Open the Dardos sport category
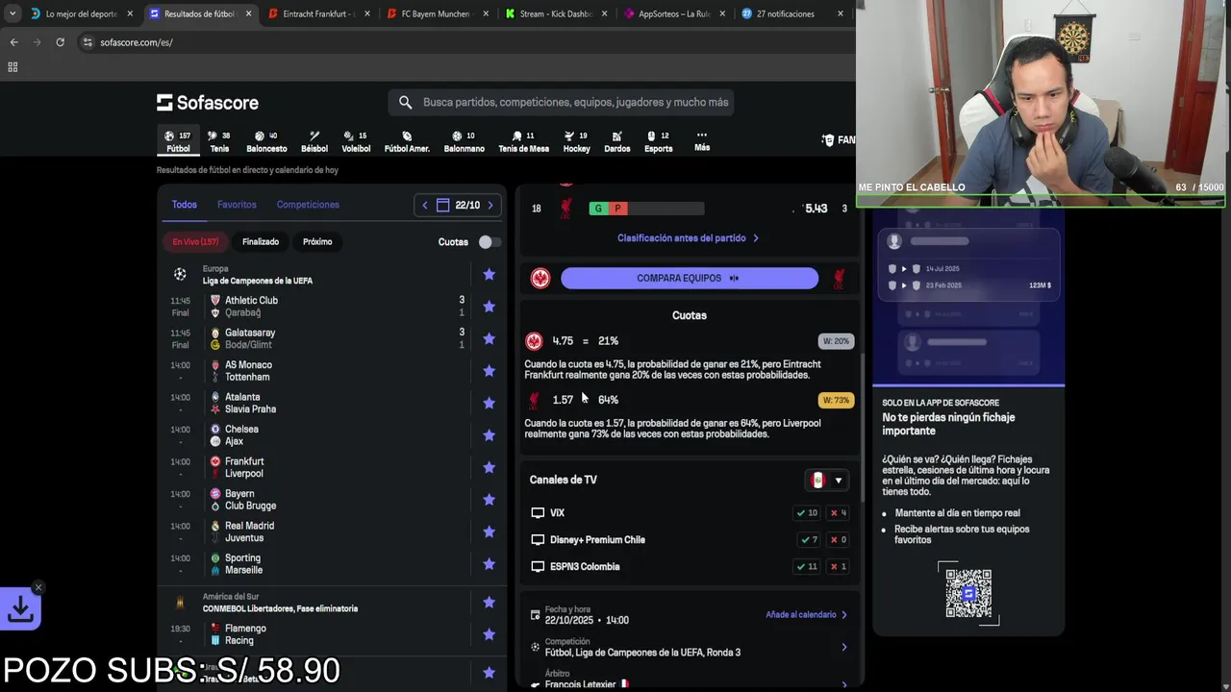This screenshot has height=692, width=1231. coord(616,141)
